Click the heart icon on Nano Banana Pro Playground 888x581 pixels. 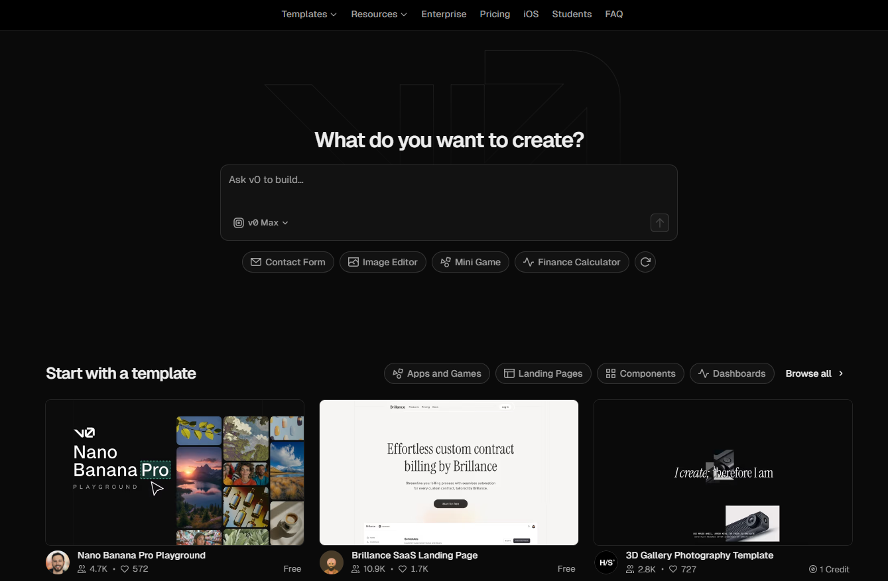(125, 569)
